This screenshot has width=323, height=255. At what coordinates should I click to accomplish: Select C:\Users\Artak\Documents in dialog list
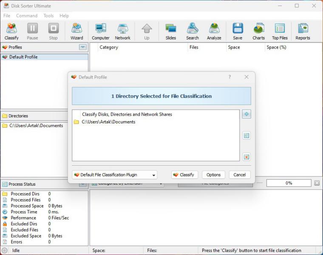pos(108,122)
